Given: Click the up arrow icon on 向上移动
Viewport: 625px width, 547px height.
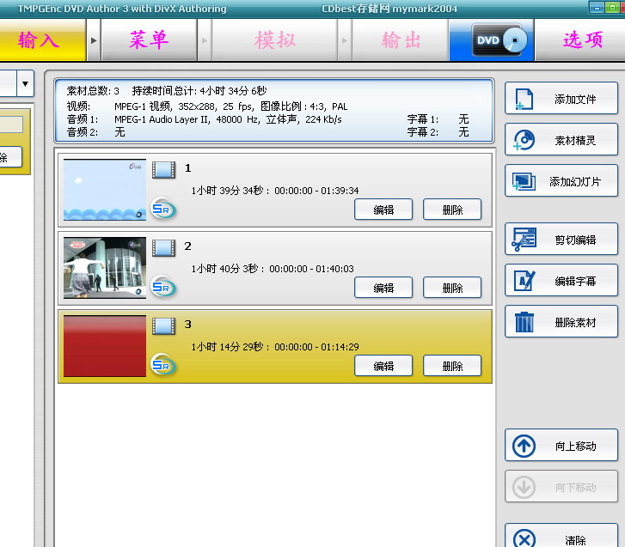Looking at the screenshot, I should point(524,446).
